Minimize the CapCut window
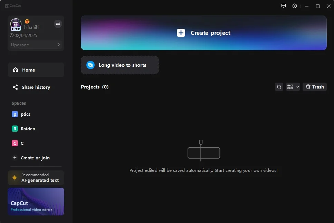Image resolution: width=334 pixels, height=223 pixels. (306, 6)
